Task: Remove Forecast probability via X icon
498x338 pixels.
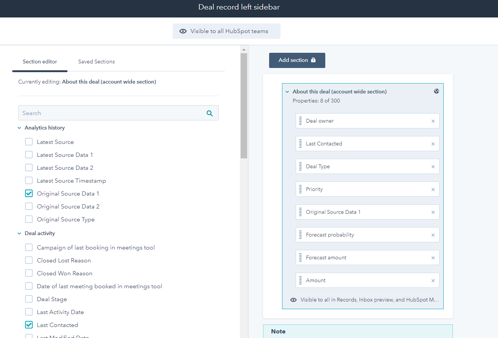Action: (x=433, y=235)
